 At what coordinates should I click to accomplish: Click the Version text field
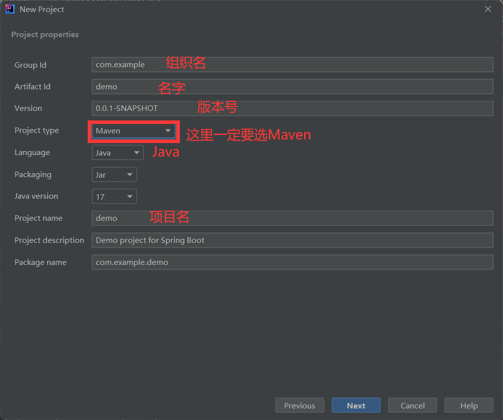pos(292,108)
